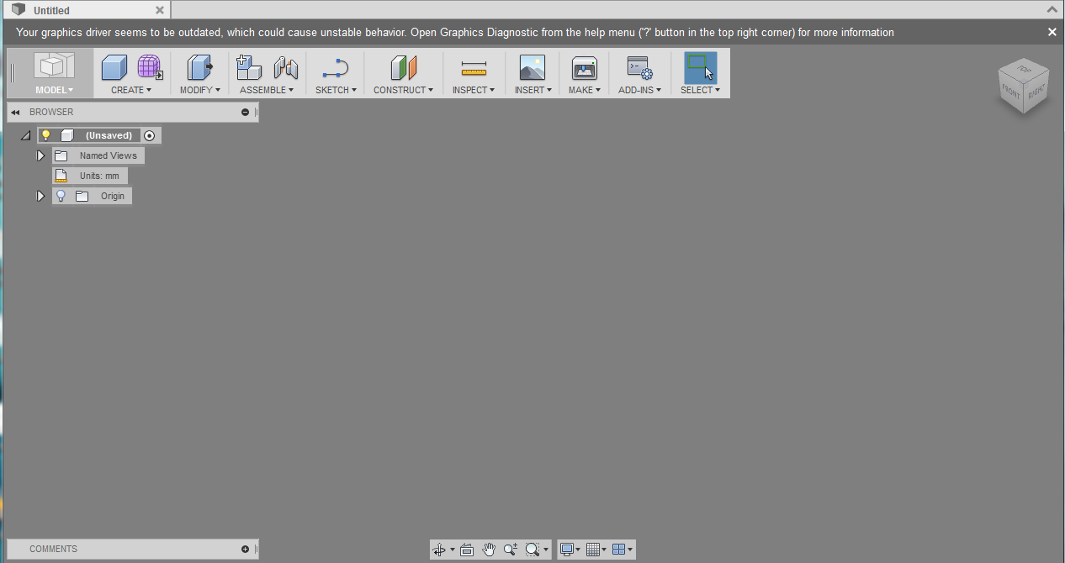The width and height of the screenshot is (1065, 563).
Task: Toggle the Origin folder visibility lightbulb
Action: pos(61,196)
